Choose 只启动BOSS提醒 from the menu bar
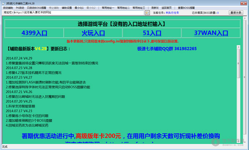Image resolution: width=249 pixels, height=150 pixels. pos(37,8)
